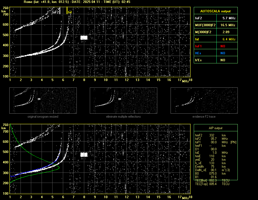The width and height of the screenshot is (258, 200).
Task: Click the 'original ionogram resized' caption
Action: 43,117
